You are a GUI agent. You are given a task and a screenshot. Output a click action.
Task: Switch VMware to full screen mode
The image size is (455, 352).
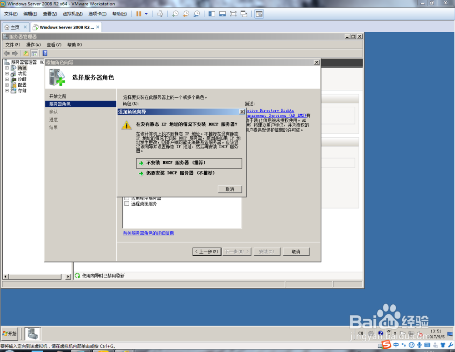(x=233, y=14)
